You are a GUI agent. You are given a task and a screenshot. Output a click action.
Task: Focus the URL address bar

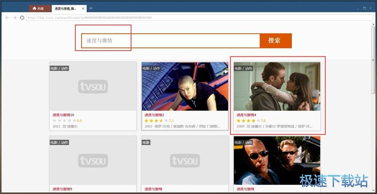click(x=199, y=18)
